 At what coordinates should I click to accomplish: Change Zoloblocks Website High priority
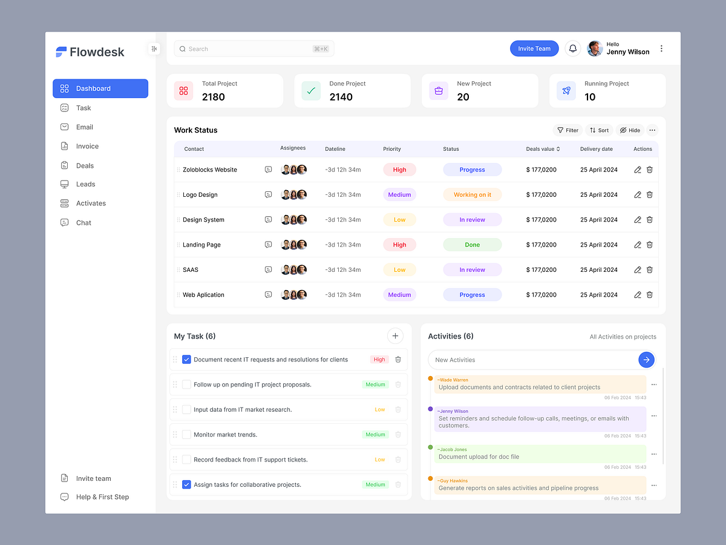click(x=399, y=170)
